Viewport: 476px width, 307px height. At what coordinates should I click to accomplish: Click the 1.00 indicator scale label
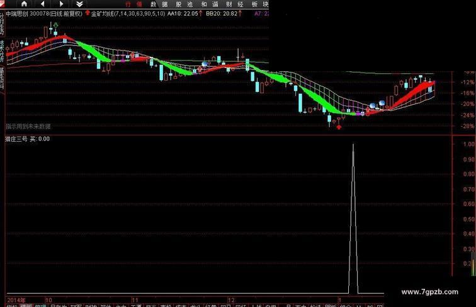pos(469,144)
